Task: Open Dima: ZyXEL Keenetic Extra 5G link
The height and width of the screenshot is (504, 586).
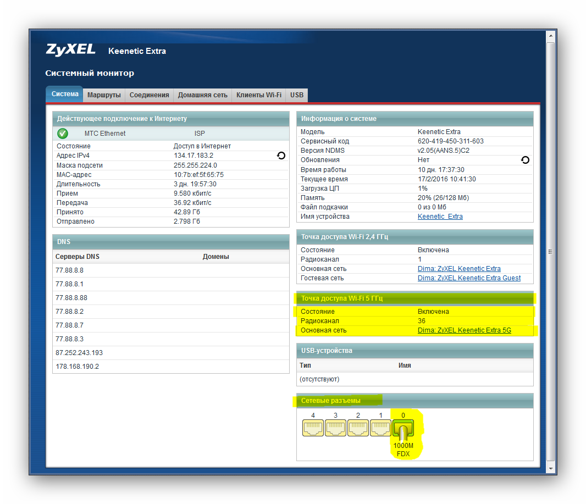Action: coord(464,330)
